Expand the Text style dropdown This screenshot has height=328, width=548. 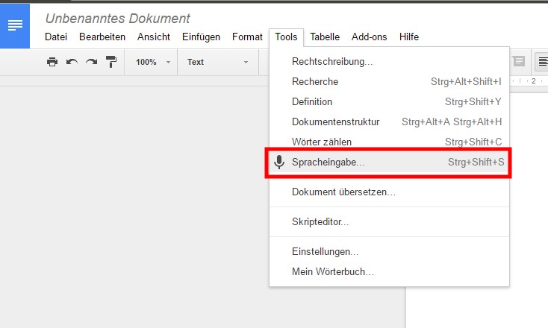pos(217,62)
